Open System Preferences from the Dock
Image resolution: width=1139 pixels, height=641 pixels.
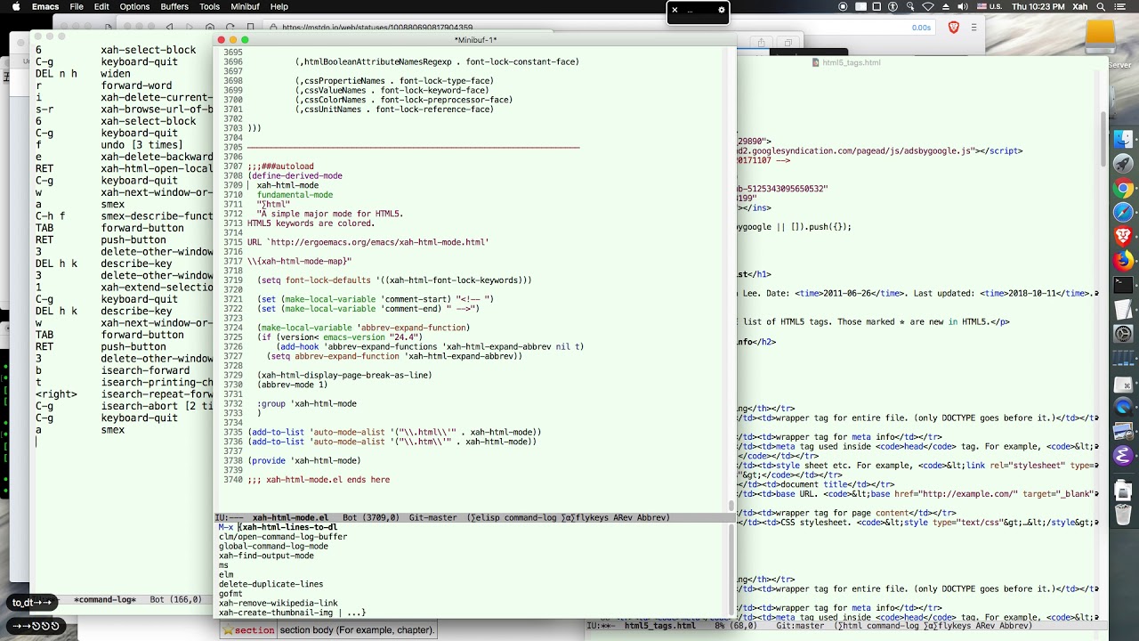[x=1124, y=335]
